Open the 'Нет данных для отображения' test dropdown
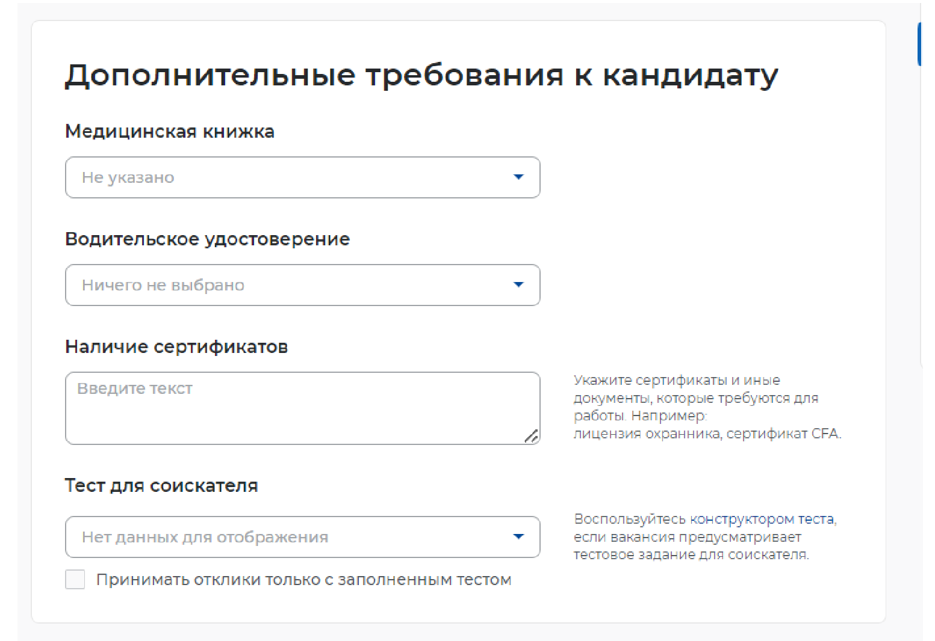 pos(289,537)
